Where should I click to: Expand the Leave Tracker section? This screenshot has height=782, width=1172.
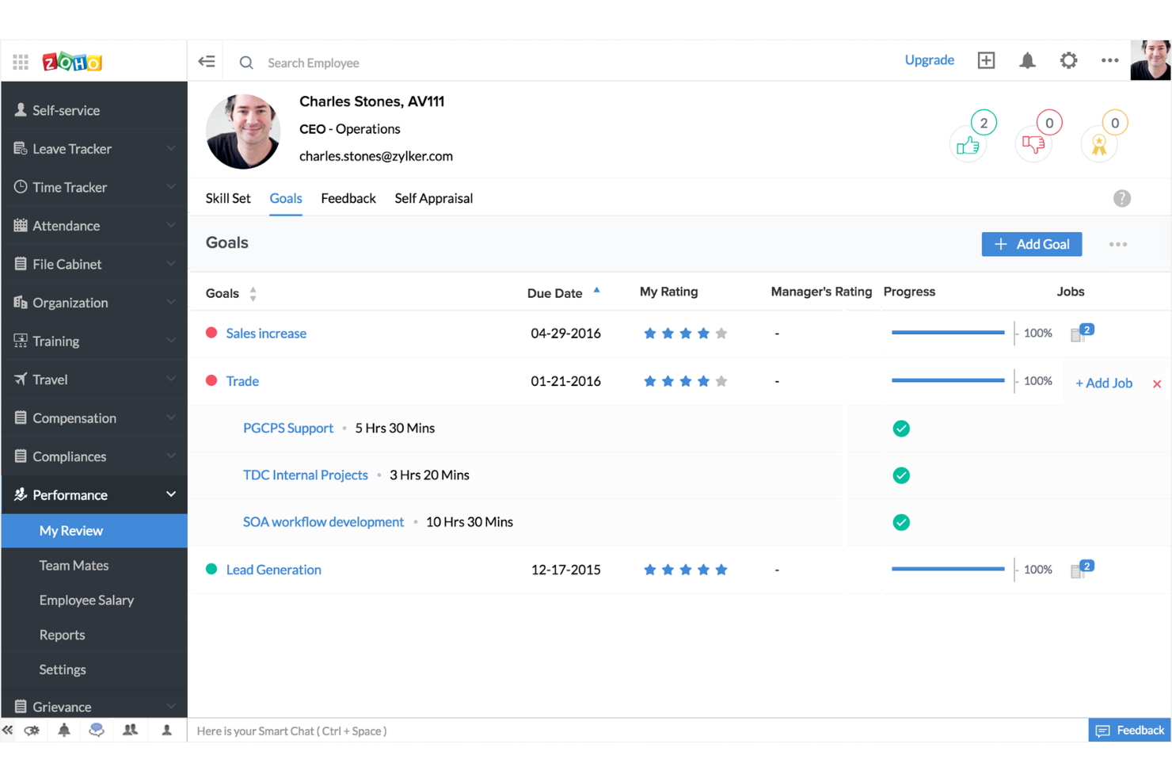(94, 148)
